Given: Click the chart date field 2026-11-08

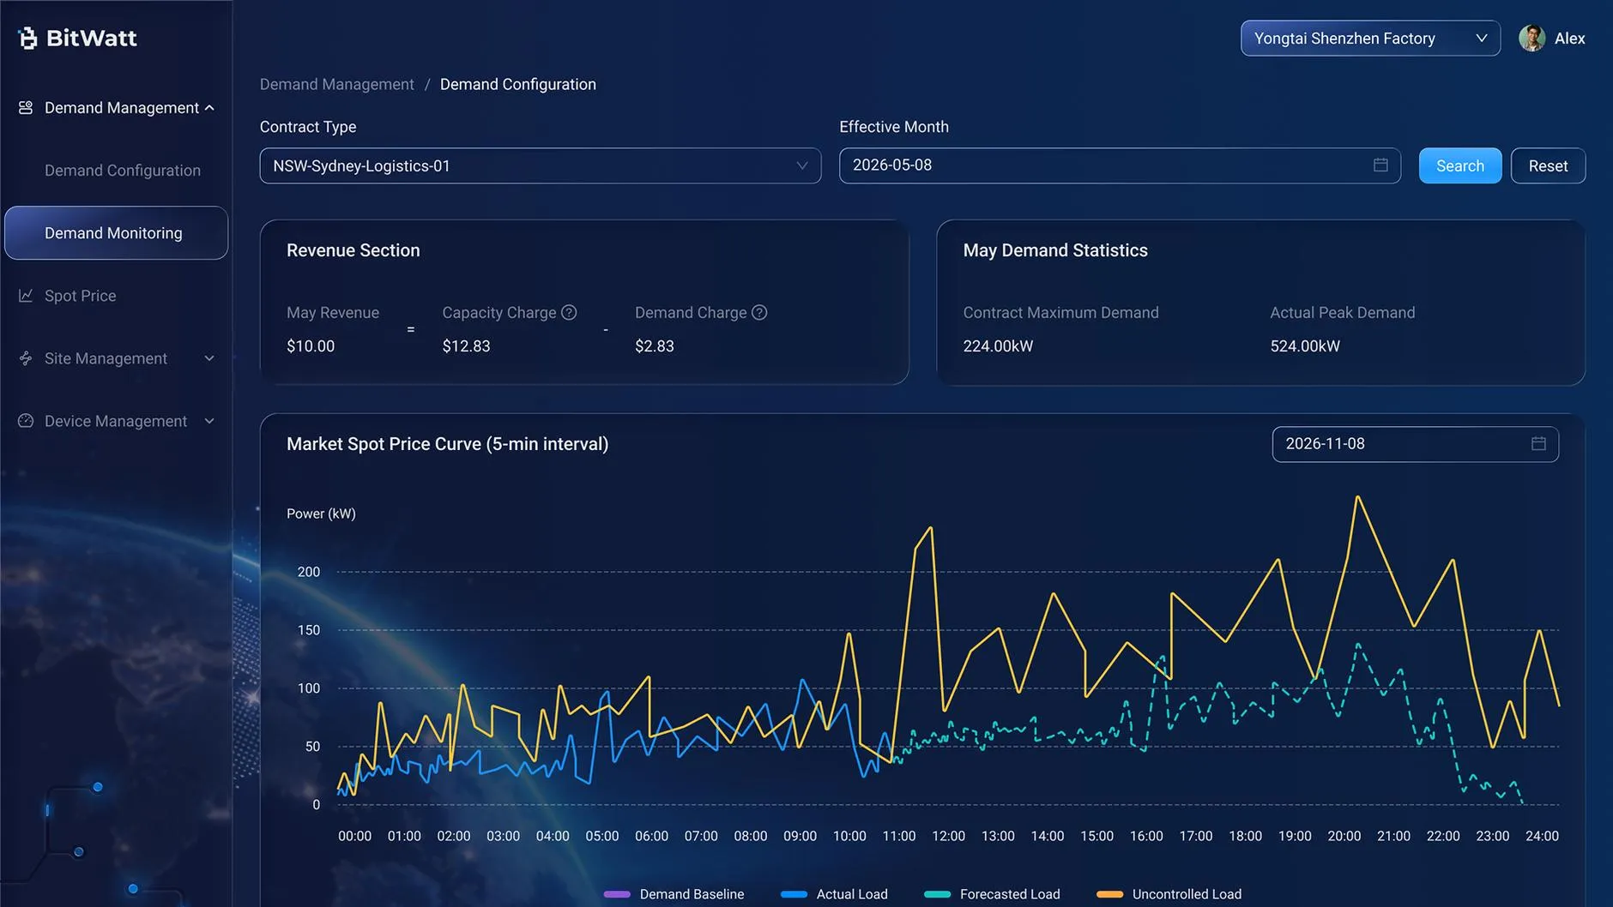Looking at the screenshot, I should pyautogui.click(x=1415, y=444).
